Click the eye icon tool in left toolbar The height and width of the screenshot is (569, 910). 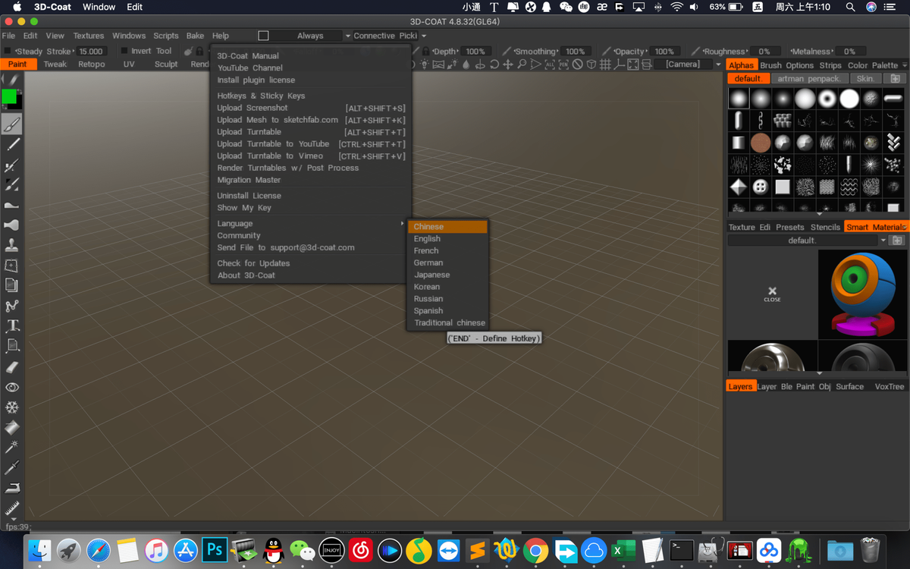click(12, 388)
